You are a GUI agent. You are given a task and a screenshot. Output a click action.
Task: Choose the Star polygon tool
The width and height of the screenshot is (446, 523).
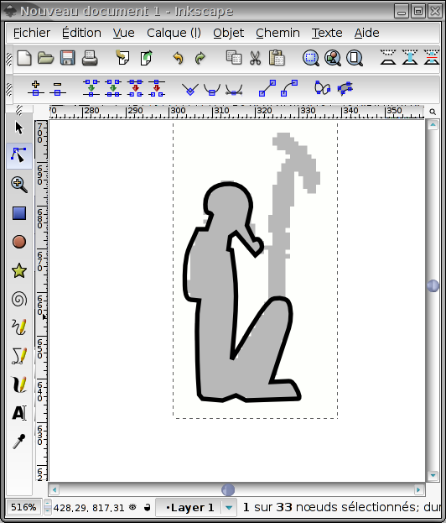[x=19, y=270]
